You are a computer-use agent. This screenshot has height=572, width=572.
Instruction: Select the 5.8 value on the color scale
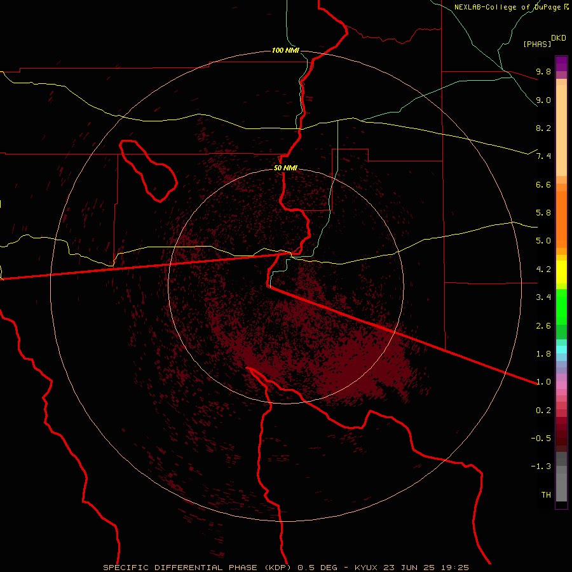pyautogui.click(x=543, y=213)
